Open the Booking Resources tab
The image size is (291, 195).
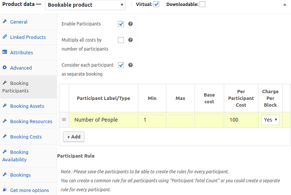[x=29, y=121]
